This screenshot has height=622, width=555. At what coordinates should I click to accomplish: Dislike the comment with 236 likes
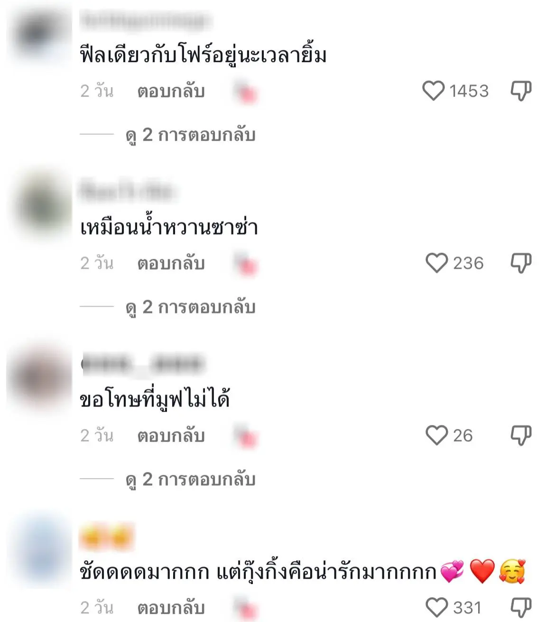point(521,263)
